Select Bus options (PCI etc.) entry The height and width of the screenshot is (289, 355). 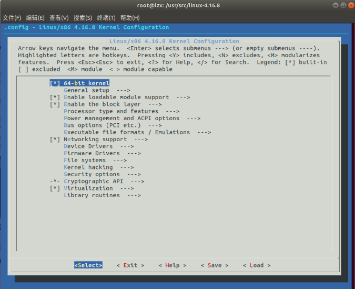tap(102, 125)
